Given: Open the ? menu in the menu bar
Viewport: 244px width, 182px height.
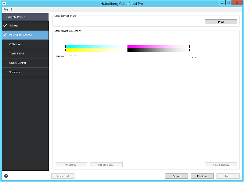Looking at the screenshot, I should point(12,9).
